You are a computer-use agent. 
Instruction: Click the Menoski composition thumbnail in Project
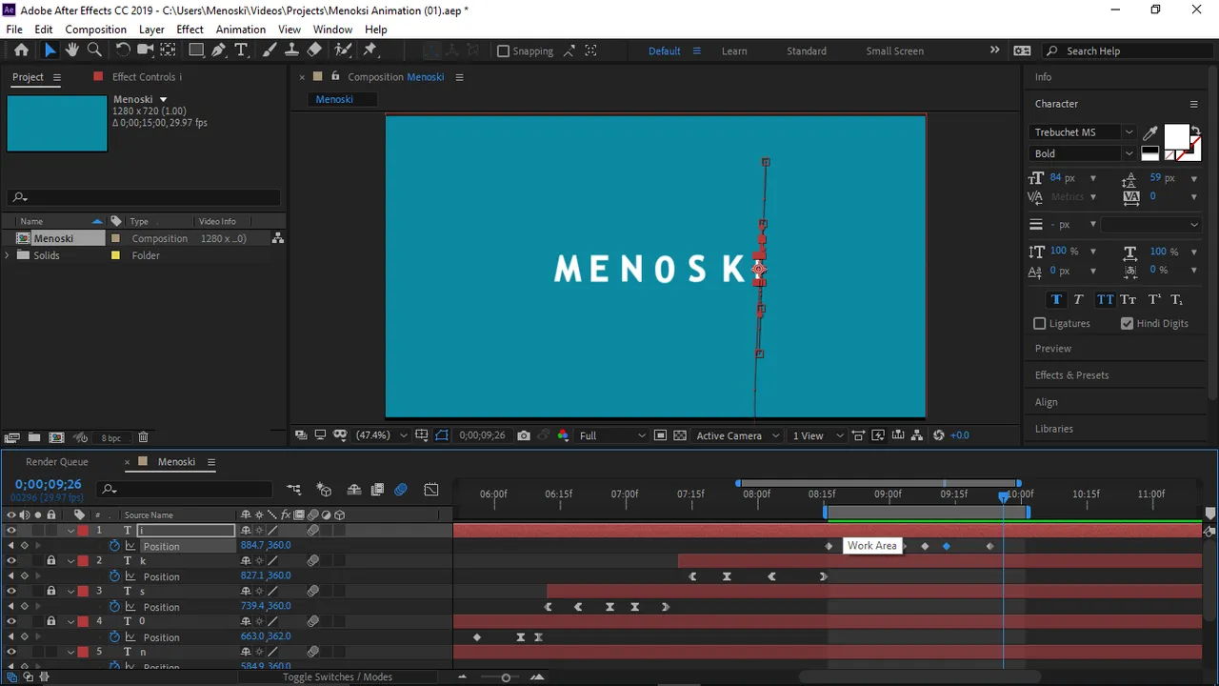point(57,123)
